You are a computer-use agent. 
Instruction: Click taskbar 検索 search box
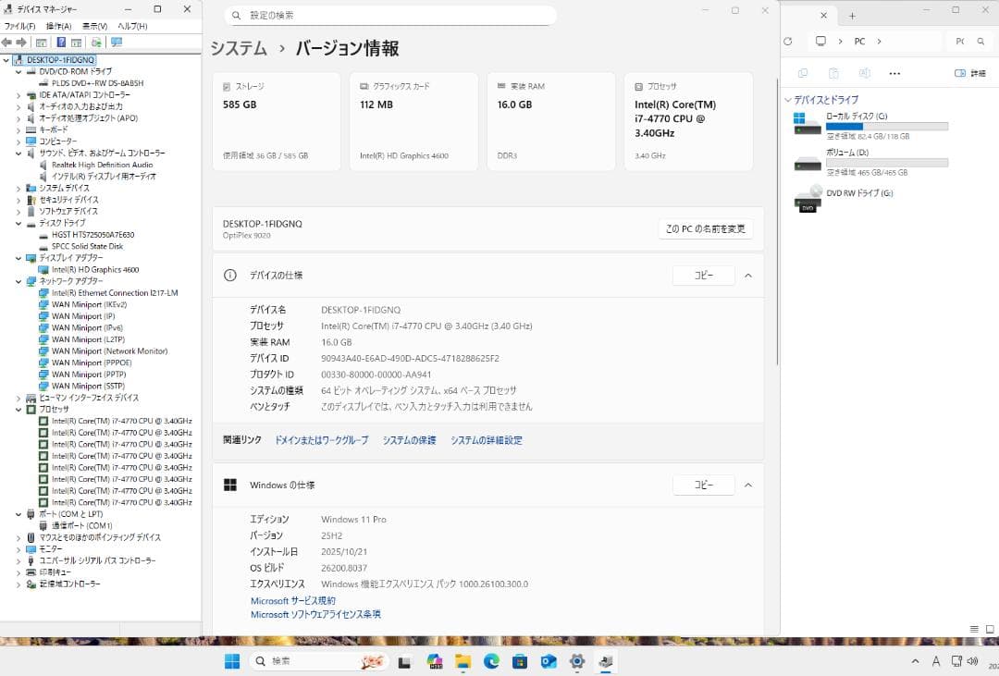pyautogui.click(x=318, y=661)
